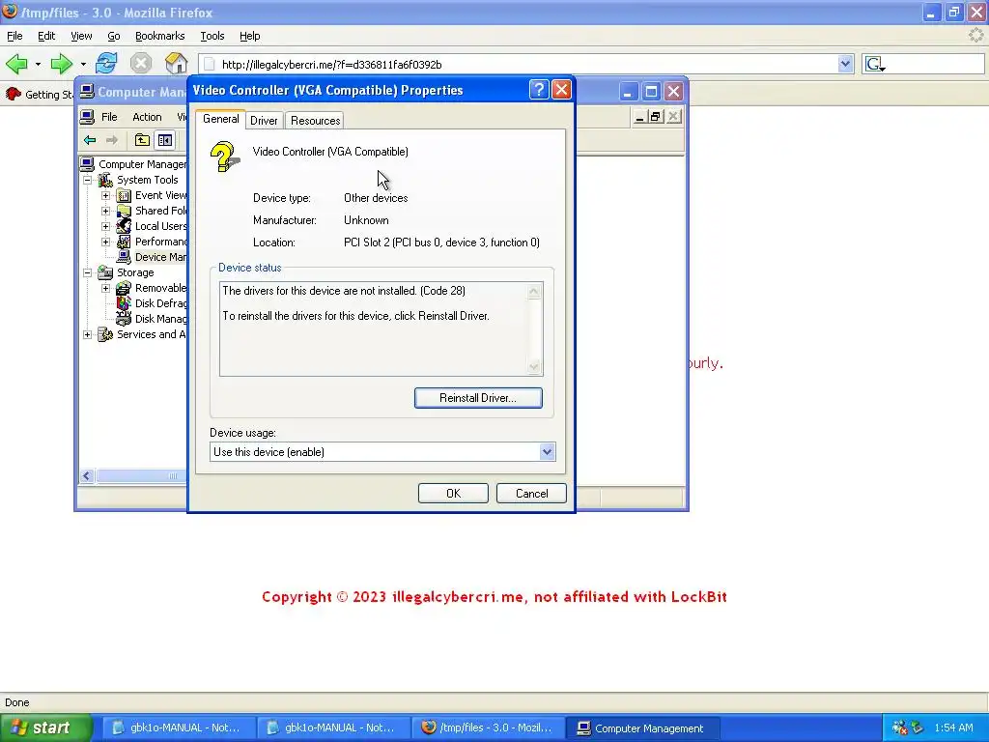This screenshot has height=742, width=989.
Task: Click left arrow of tree horizontal scrollbar
Action: coord(88,475)
